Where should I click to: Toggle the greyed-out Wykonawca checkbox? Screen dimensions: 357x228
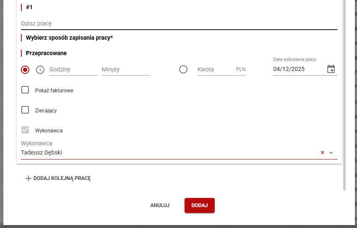pyautogui.click(x=25, y=130)
